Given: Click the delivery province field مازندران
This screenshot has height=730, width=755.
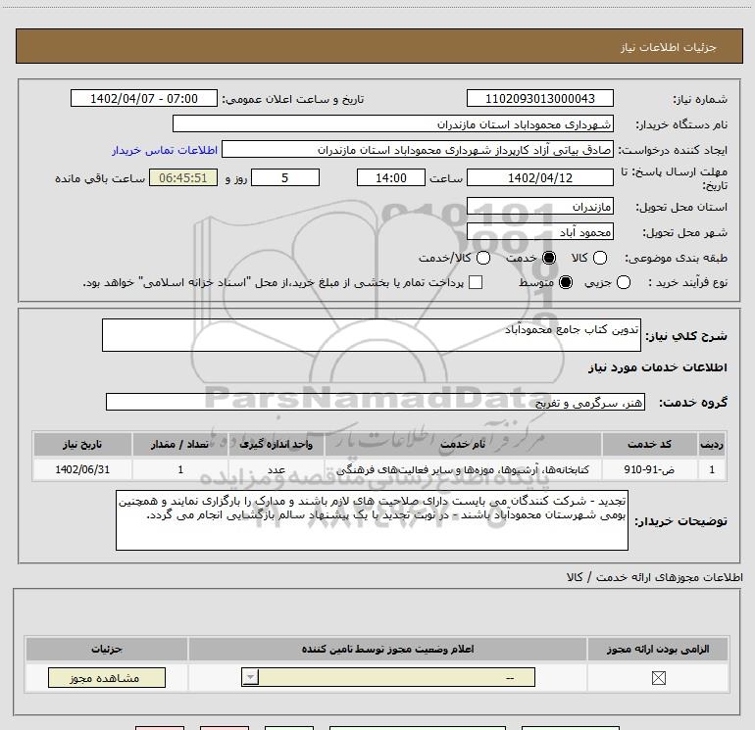Looking at the screenshot, I should (x=539, y=207).
